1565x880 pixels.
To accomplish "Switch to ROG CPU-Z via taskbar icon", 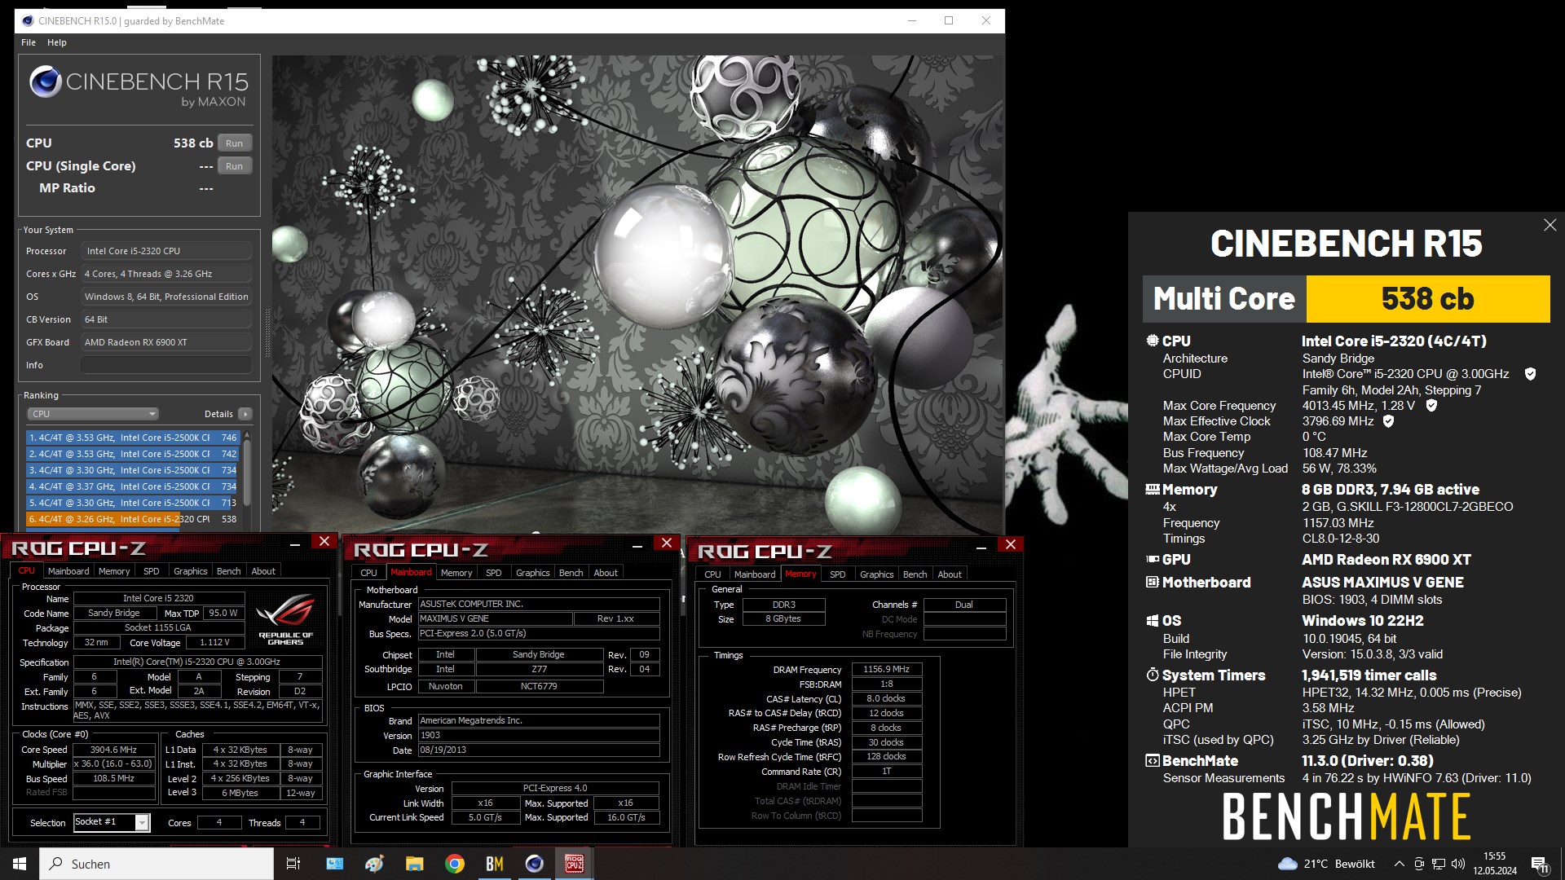I will point(574,864).
